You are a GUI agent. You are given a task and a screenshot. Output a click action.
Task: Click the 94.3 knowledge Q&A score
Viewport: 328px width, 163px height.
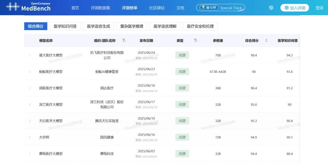click(289, 55)
